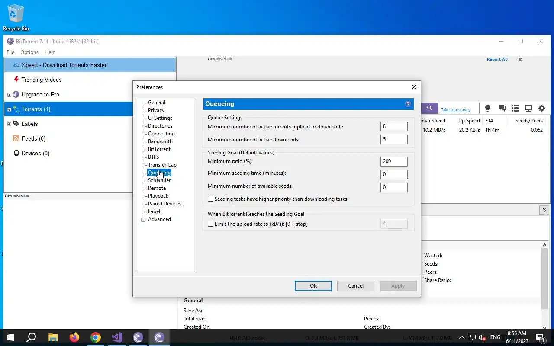Select BTFS in Preferences tree
The height and width of the screenshot is (346, 554).
154,157
